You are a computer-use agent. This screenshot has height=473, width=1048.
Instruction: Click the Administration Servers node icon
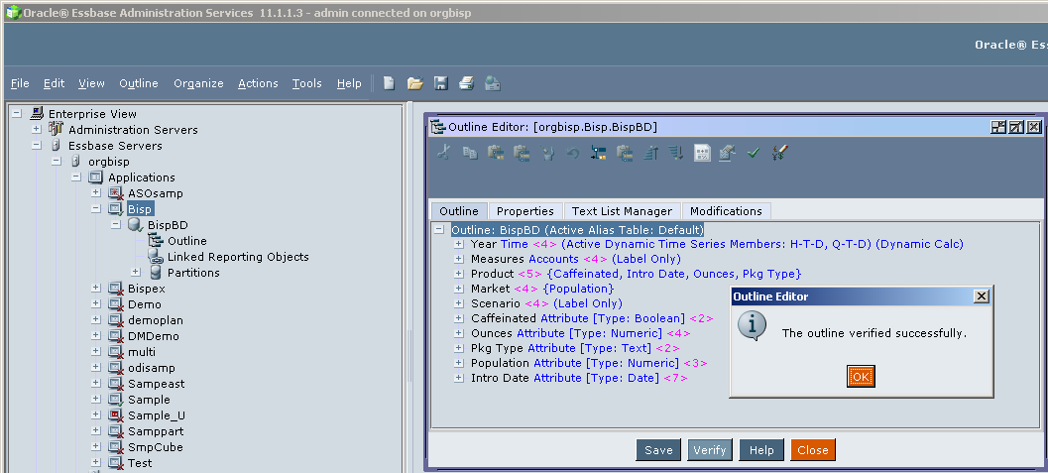point(56,130)
